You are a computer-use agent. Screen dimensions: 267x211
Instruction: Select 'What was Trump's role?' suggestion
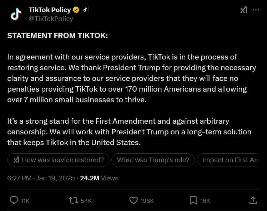[x=153, y=160]
